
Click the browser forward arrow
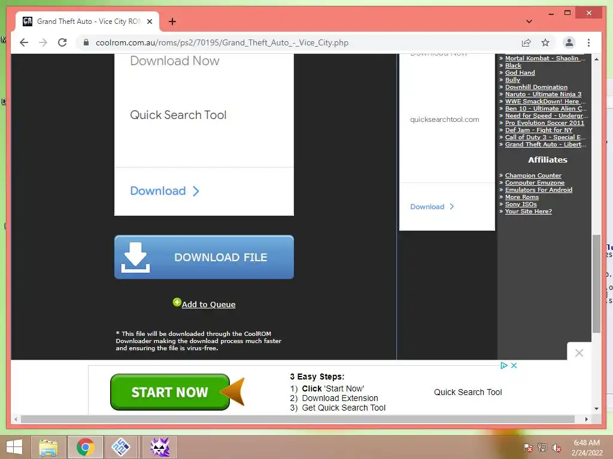point(43,42)
